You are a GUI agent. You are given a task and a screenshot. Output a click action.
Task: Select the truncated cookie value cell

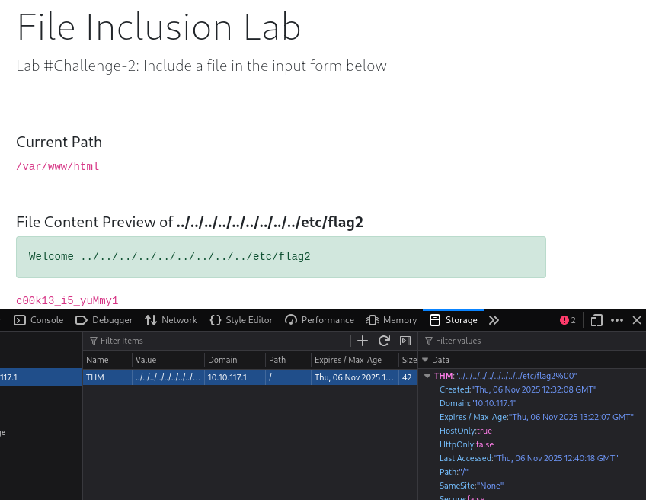pyautogui.click(x=168, y=377)
